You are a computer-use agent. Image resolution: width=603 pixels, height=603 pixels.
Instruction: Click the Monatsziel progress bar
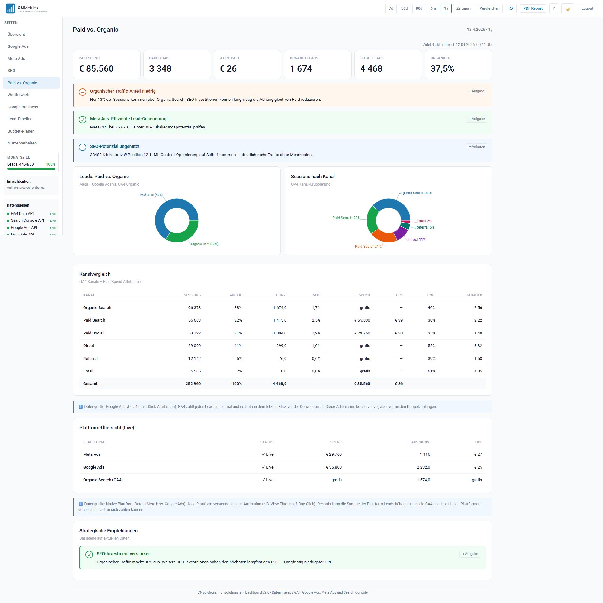(x=31, y=168)
